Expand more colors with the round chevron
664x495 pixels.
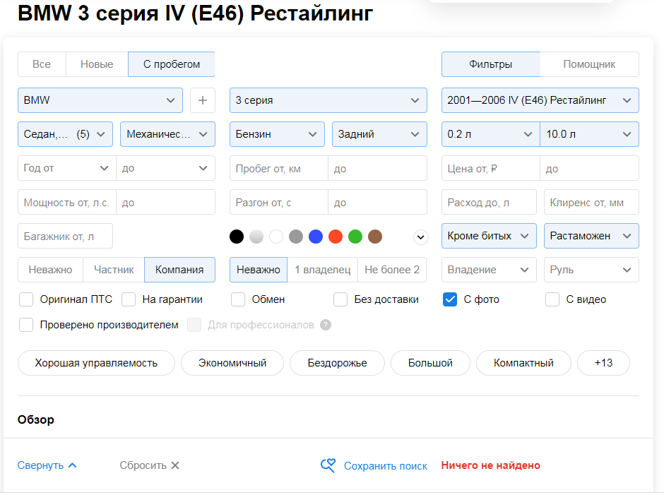pos(420,237)
